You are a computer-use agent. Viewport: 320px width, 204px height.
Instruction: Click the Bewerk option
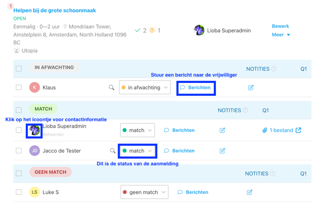(280, 26)
